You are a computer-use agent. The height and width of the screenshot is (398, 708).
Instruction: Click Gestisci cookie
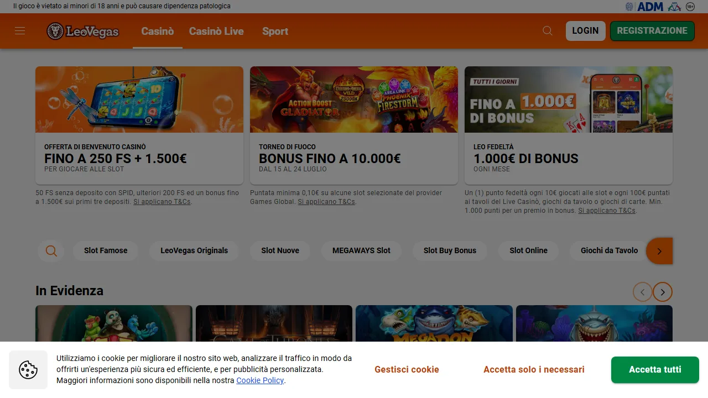pyautogui.click(x=407, y=370)
